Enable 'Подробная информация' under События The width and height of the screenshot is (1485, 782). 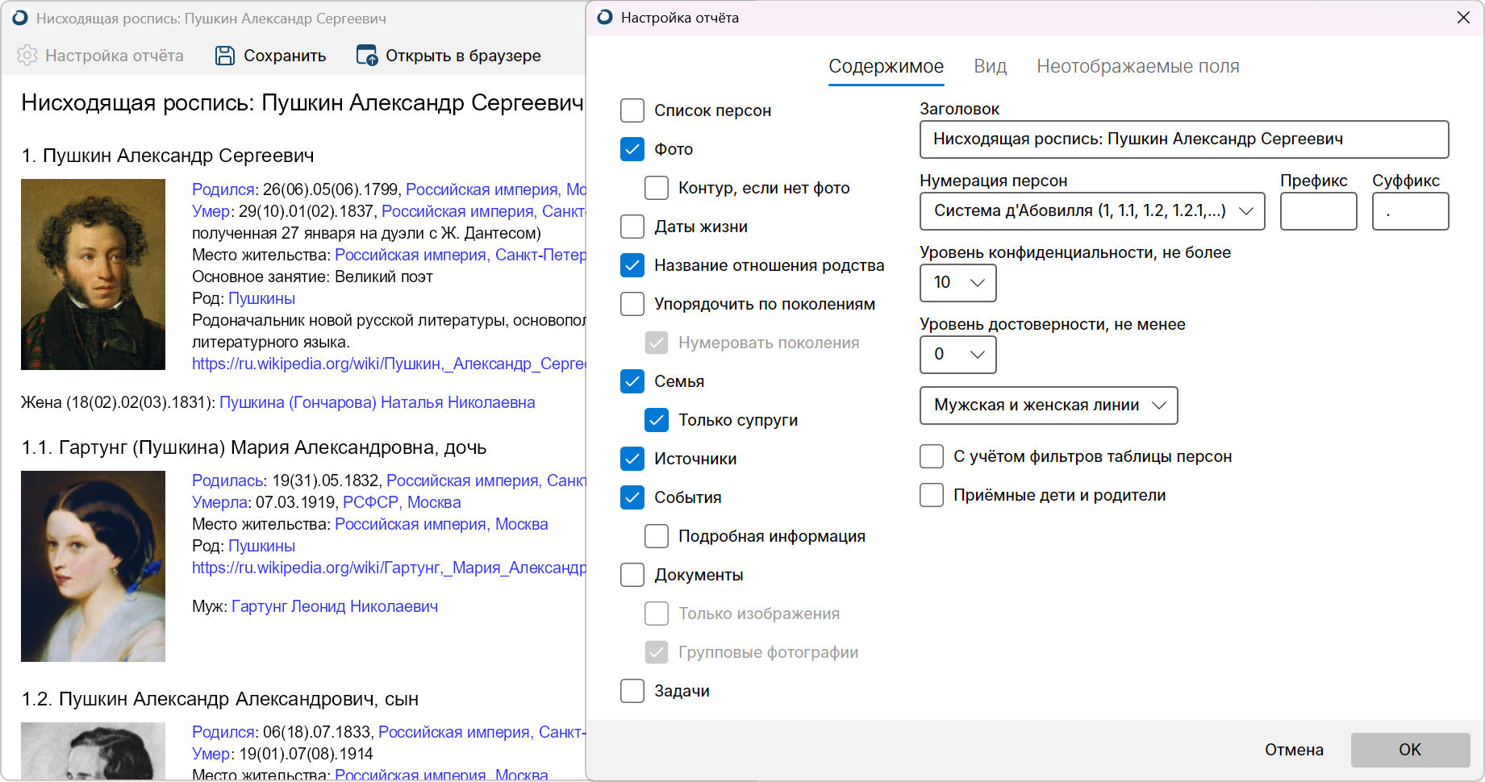[x=657, y=535]
